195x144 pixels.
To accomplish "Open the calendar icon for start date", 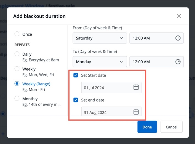I will (136, 87).
